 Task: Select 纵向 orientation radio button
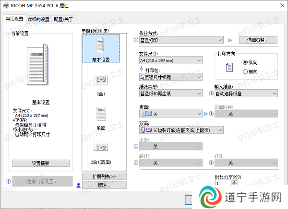[x=245, y=62]
